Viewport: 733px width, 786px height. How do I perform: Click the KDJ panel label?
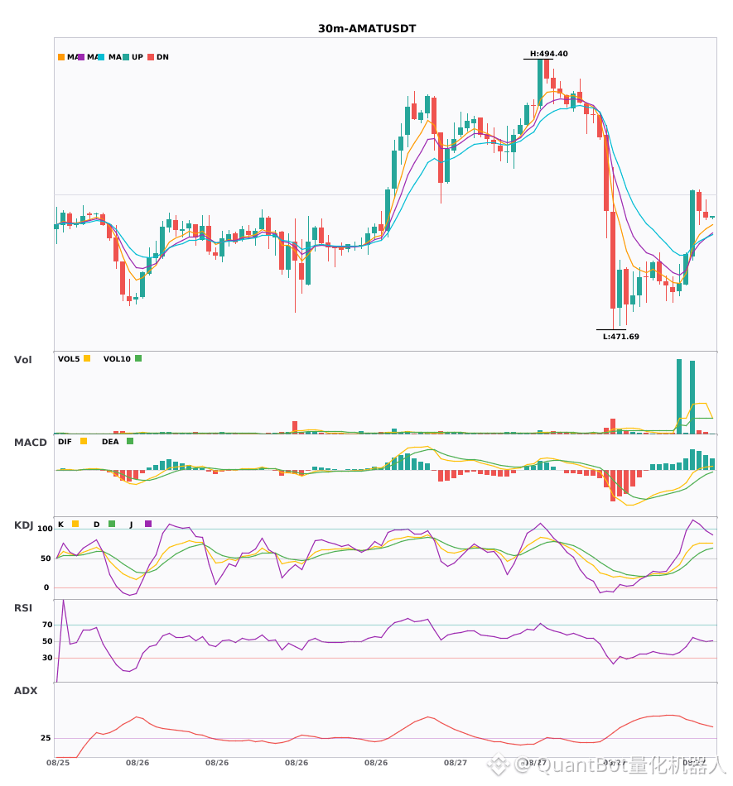pos(23,525)
